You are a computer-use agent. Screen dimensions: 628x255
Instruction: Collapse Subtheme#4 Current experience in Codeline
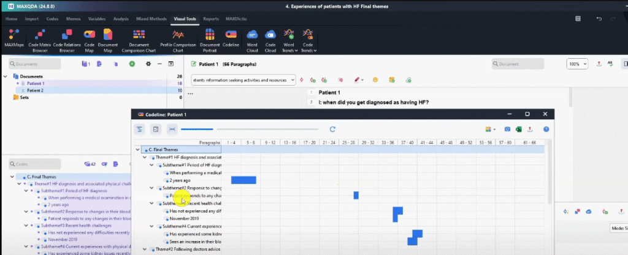151,226
